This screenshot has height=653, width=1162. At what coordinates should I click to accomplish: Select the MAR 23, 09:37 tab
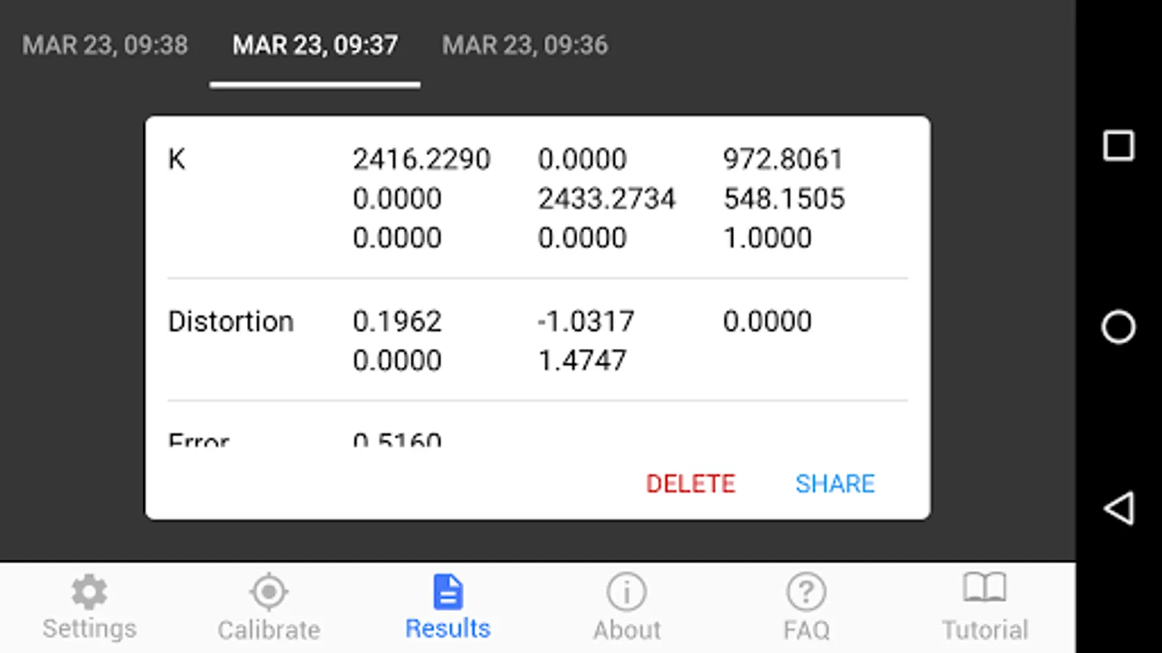(x=315, y=45)
